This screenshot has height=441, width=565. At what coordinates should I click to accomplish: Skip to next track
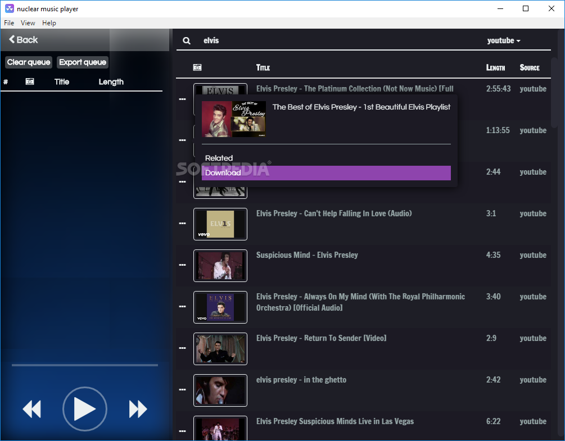138,409
